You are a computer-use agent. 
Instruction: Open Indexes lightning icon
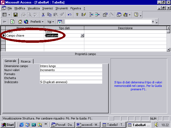(83, 15)
